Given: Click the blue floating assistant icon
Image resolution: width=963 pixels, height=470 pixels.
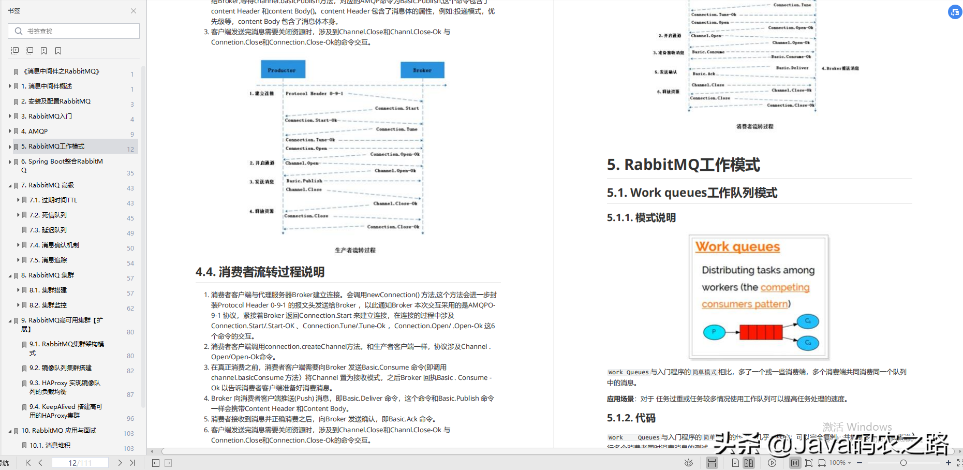Looking at the screenshot, I should pyautogui.click(x=955, y=12).
